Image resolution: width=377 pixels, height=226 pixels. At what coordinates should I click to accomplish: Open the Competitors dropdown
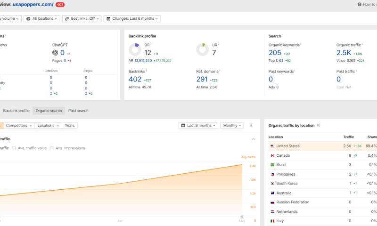pos(19,126)
